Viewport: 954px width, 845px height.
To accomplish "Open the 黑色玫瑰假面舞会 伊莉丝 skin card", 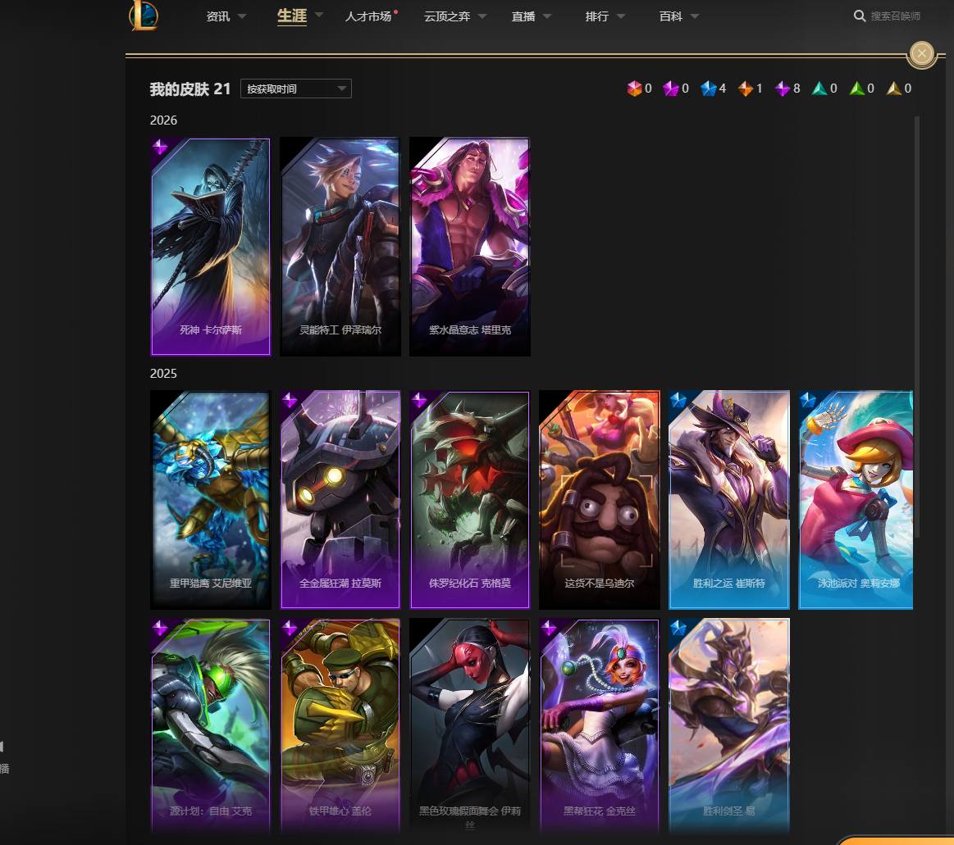I will pyautogui.click(x=470, y=726).
